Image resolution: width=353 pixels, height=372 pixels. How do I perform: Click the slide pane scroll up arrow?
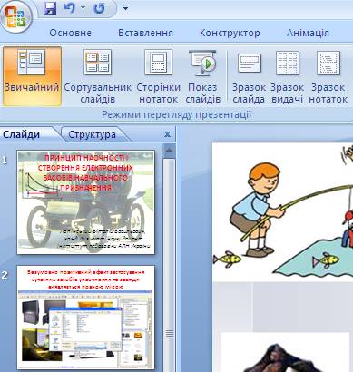pyautogui.click(x=169, y=151)
